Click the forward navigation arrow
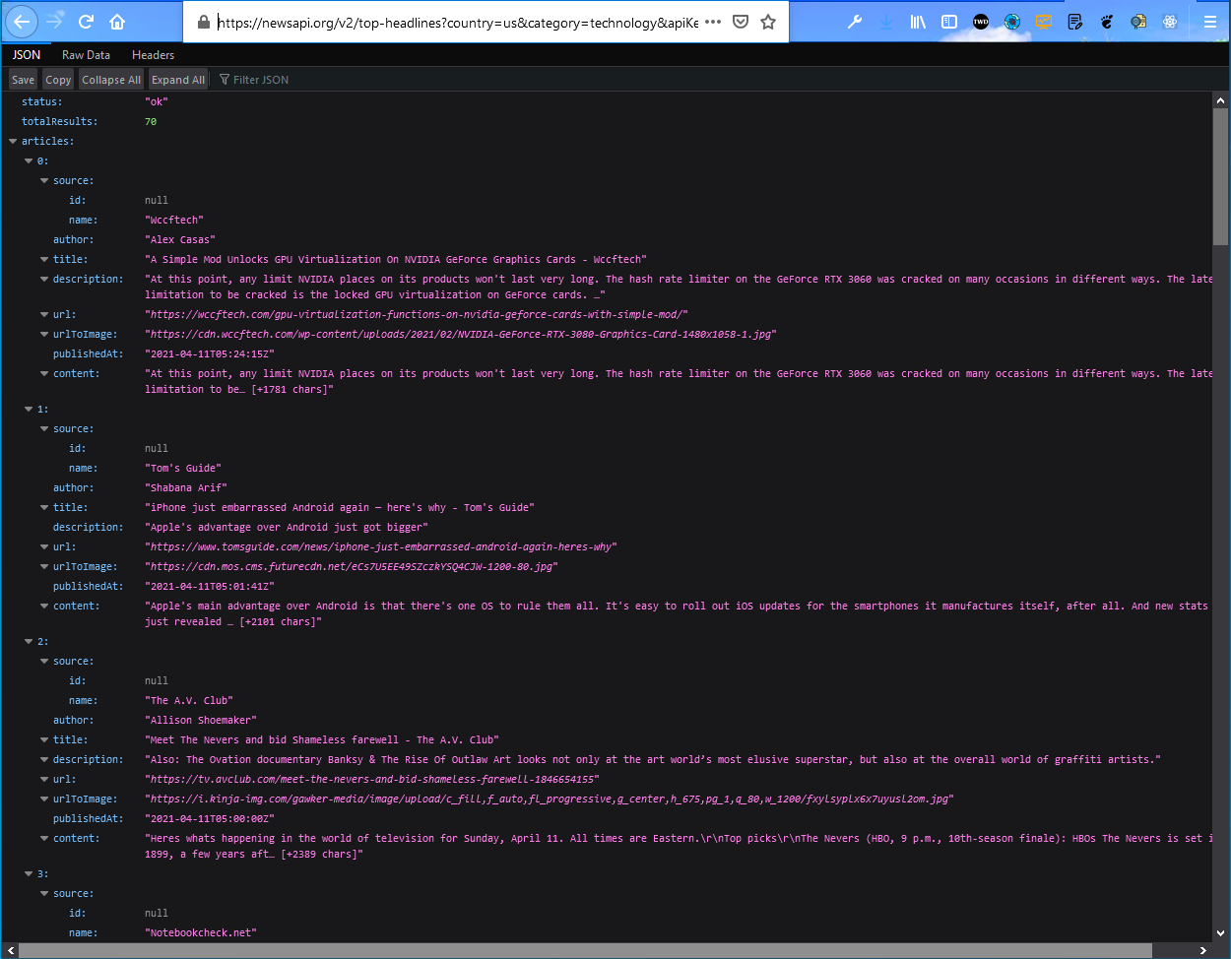The image size is (1231, 959). (55, 21)
